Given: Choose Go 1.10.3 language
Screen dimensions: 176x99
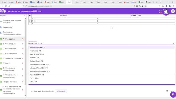Looking at the screenshot, I should (101, 82).
